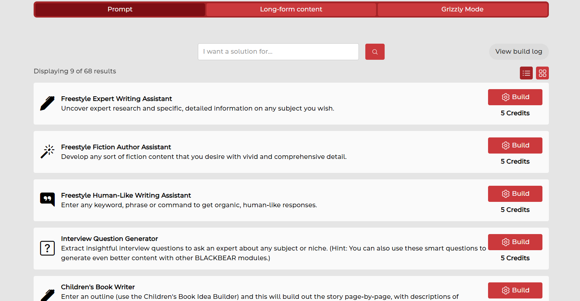580x301 pixels.
Task: Click the pen icon beside Children's Book Writer
Action: [47, 295]
